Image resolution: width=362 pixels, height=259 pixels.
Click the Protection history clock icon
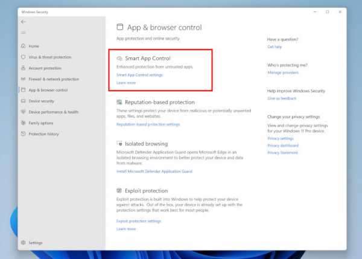pos(23,134)
